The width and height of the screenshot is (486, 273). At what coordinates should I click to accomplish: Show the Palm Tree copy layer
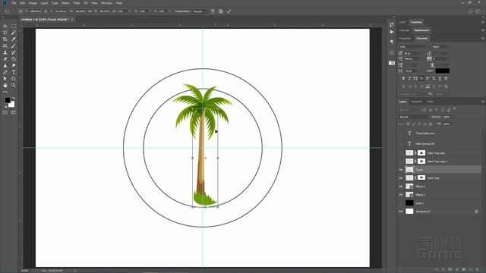click(400, 153)
